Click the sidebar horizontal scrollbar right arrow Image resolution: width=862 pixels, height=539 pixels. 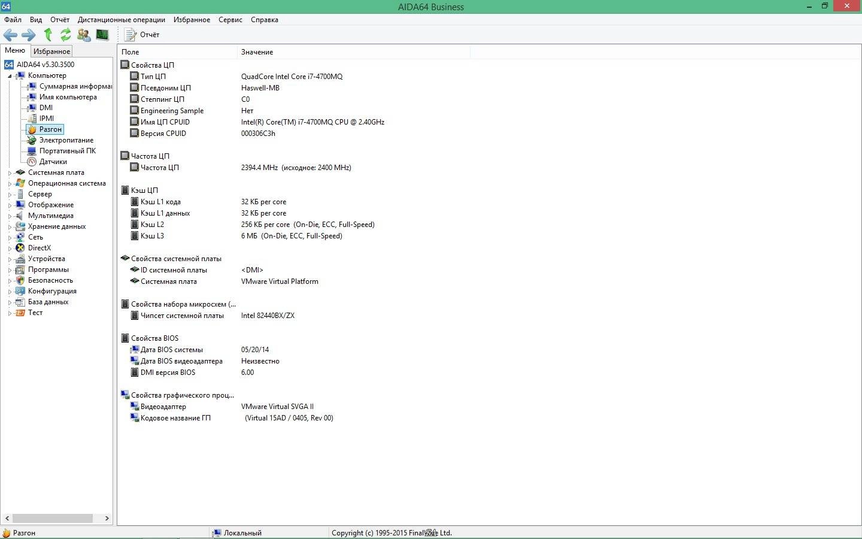point(107,519)
